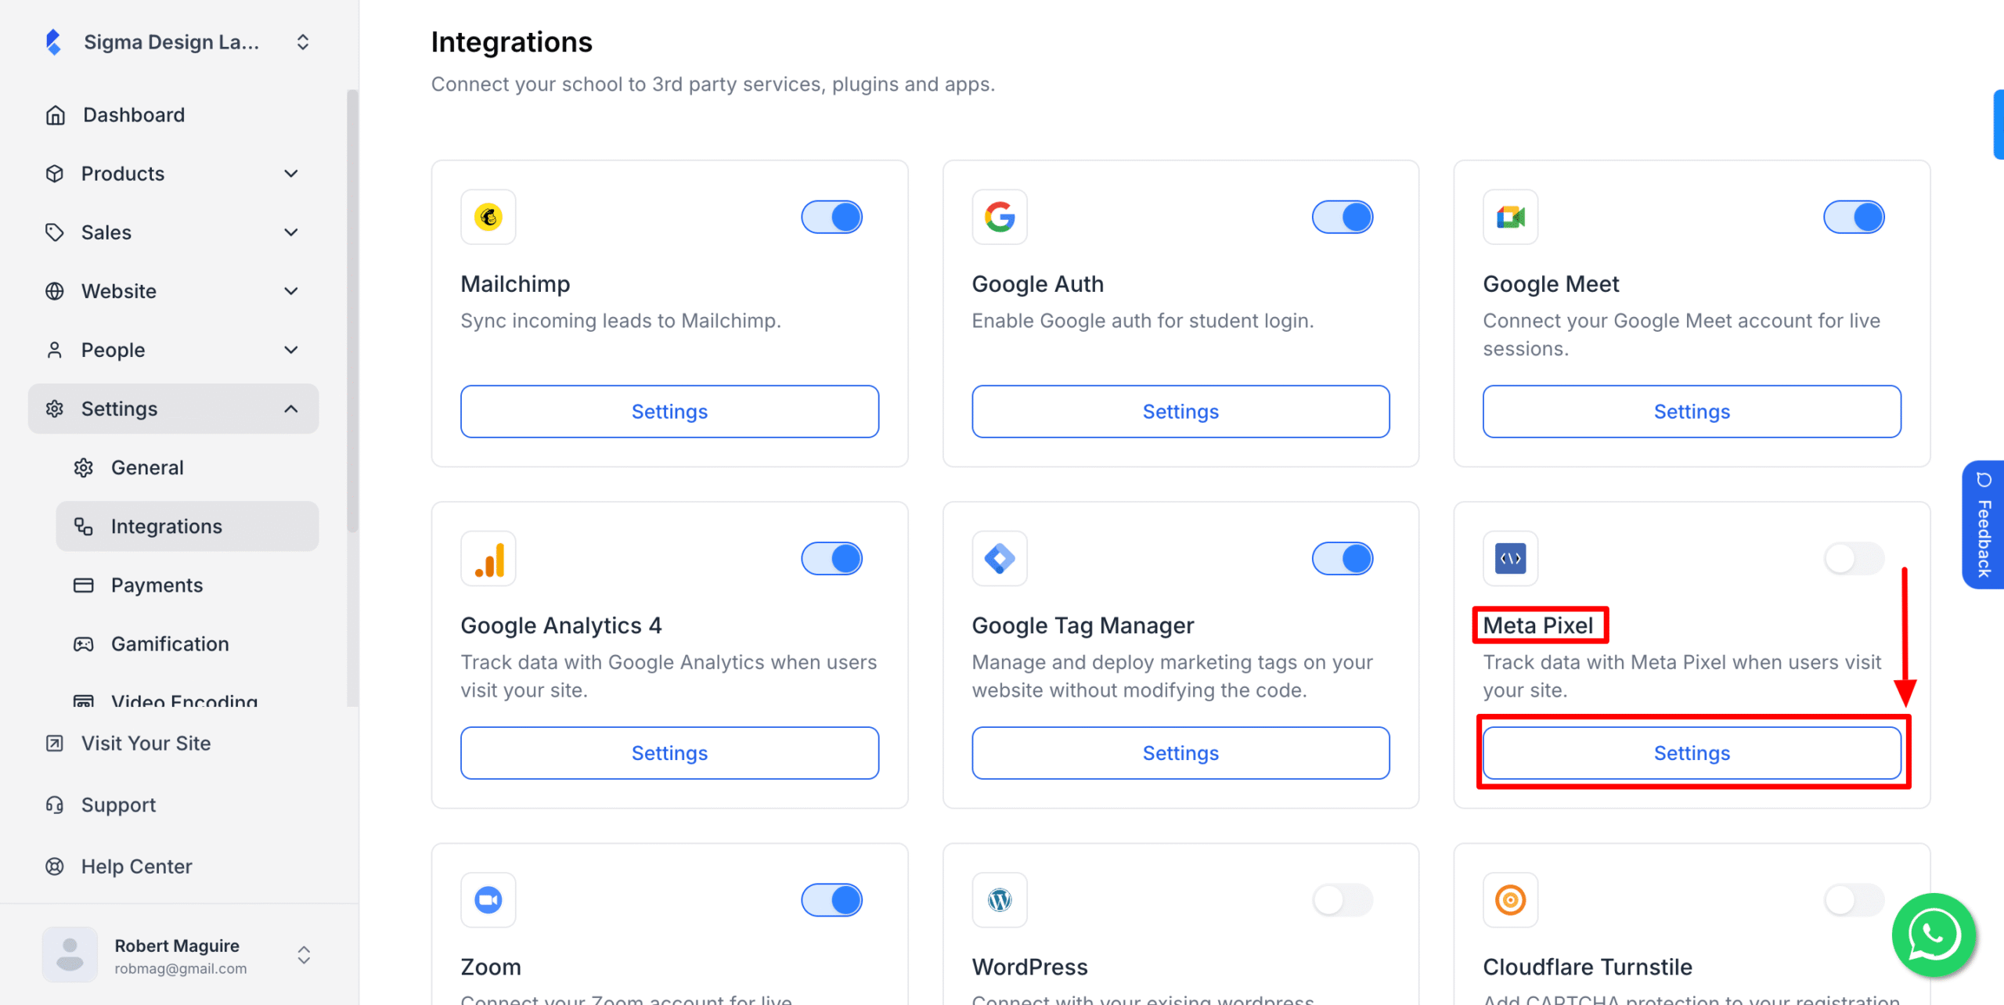Screen dimensions: 2004x1005
Task: Open the Feedback side tab
Action: (x=1984, y=524)
